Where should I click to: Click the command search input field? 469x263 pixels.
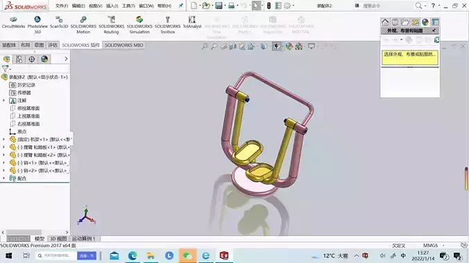click(387, 6)
